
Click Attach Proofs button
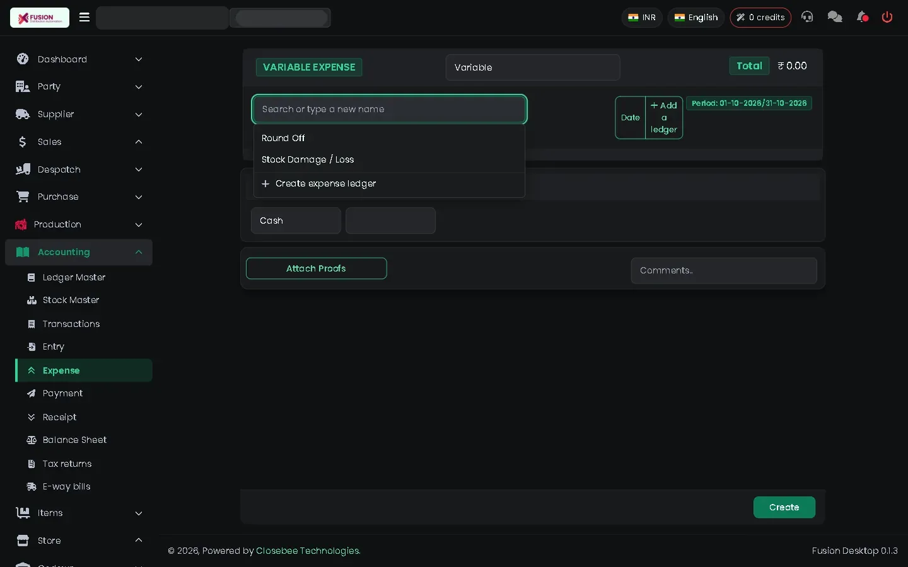pos(316,268)
